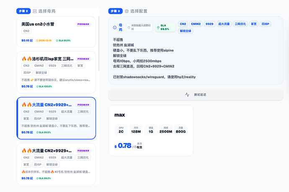Click the 未限制最大续费时间 badge
The image size is (289, 192).
point(139,28)
